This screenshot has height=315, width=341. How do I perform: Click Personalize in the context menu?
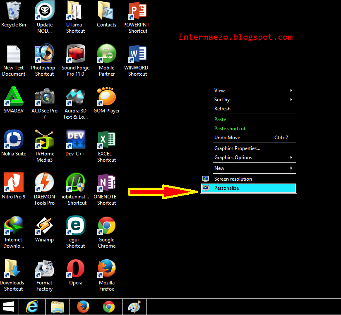point(226,188)
